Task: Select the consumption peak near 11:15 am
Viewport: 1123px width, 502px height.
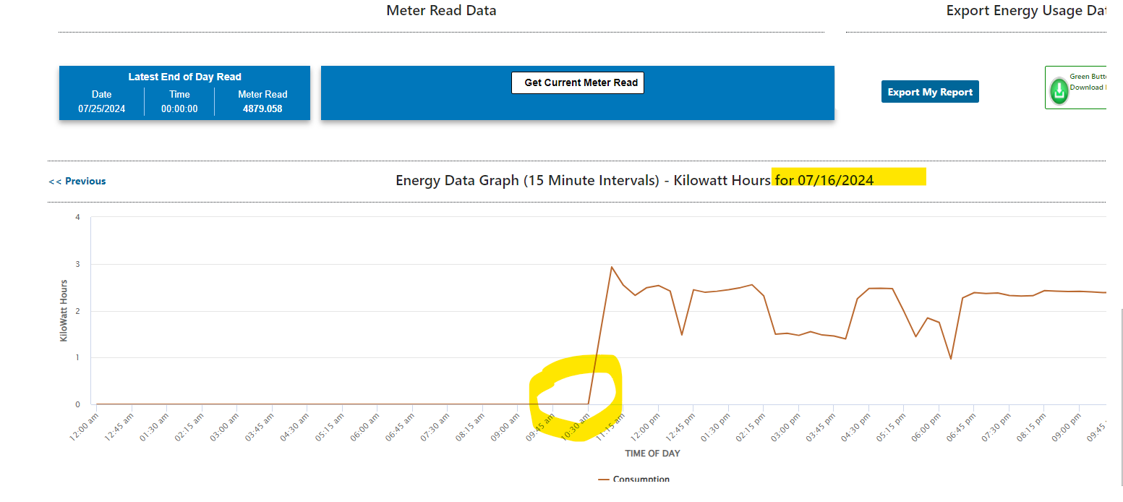Action: click(612, 267)
